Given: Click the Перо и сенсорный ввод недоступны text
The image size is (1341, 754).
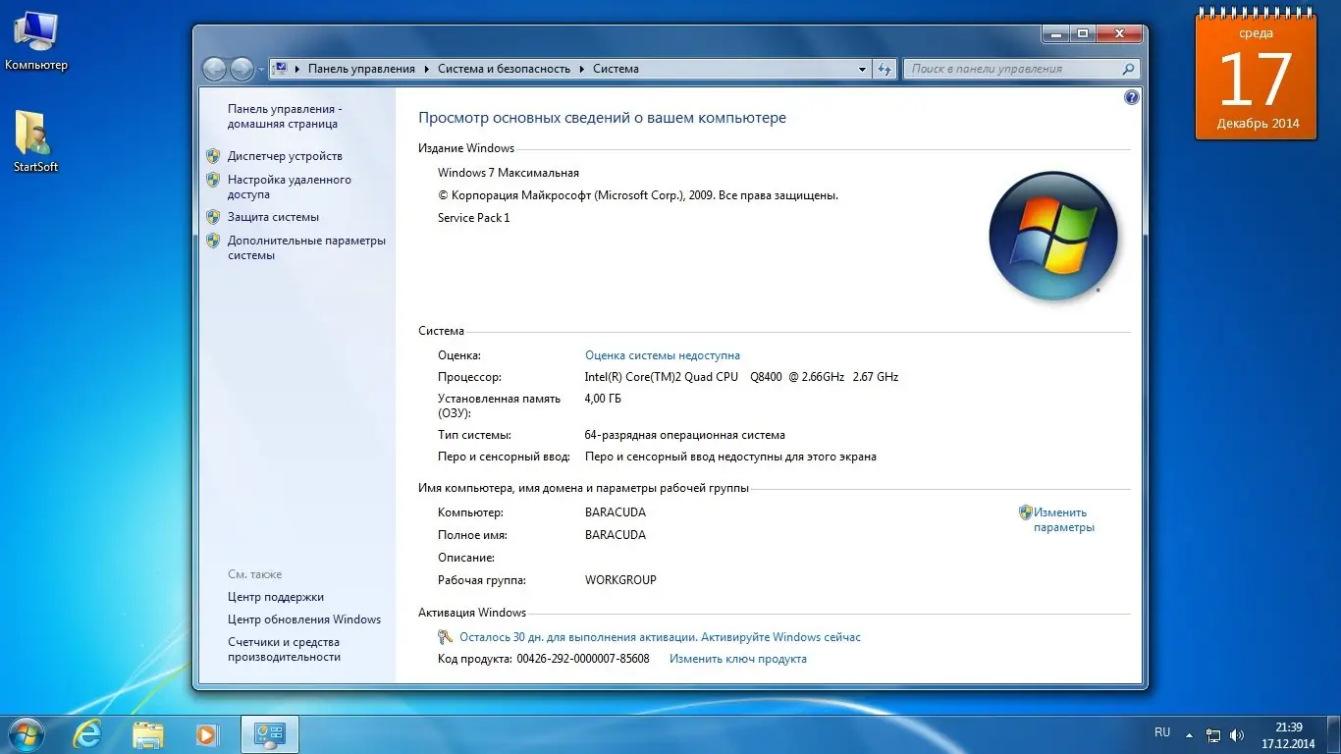Looking at the screenshot, I should point(730,457).
